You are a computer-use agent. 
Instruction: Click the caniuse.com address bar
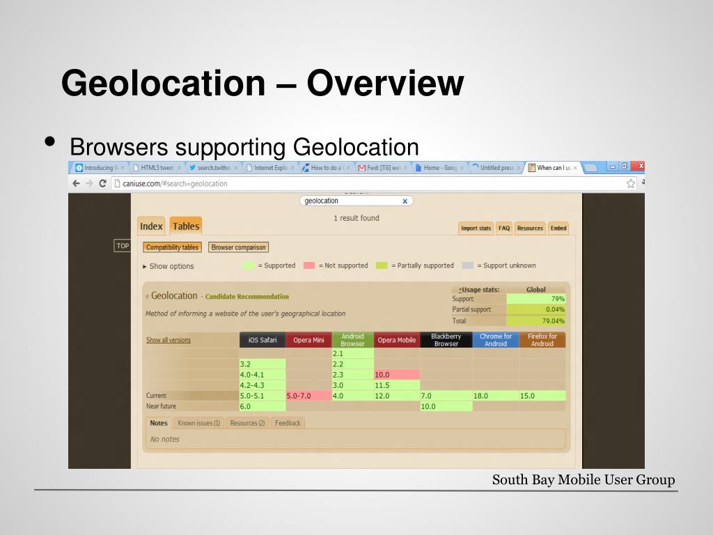pyautogui.click(x=368, y=183)
